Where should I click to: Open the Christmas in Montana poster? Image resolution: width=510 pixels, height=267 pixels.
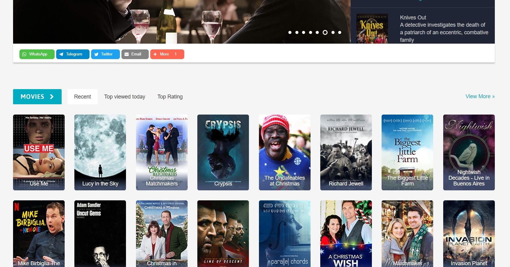point(162,234)
